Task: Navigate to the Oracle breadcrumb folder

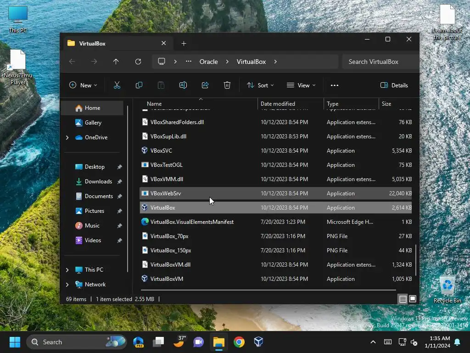Action: [209, 62]
